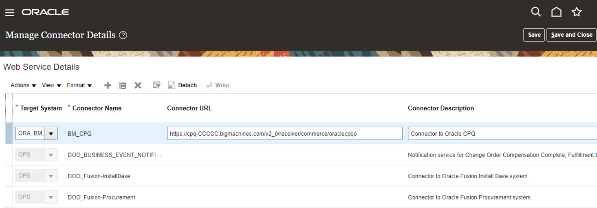Expand Target System dropdown for DOO_BUSINESS_EVENT_NOTIFI row
The image size is (597, 208).
(x=51, y=155)
